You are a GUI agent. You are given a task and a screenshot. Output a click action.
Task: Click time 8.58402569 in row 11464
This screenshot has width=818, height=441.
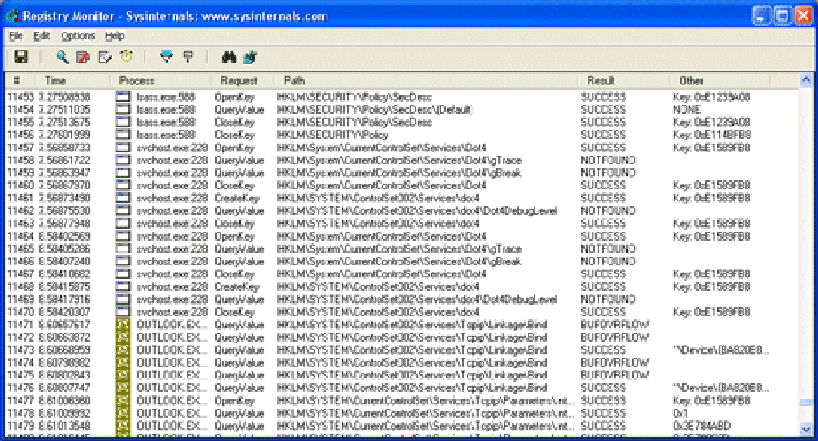click(64, 237)
